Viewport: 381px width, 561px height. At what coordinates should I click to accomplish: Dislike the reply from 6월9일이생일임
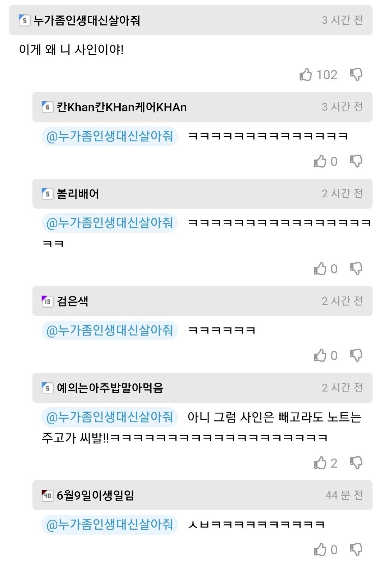tap(356, 549)
